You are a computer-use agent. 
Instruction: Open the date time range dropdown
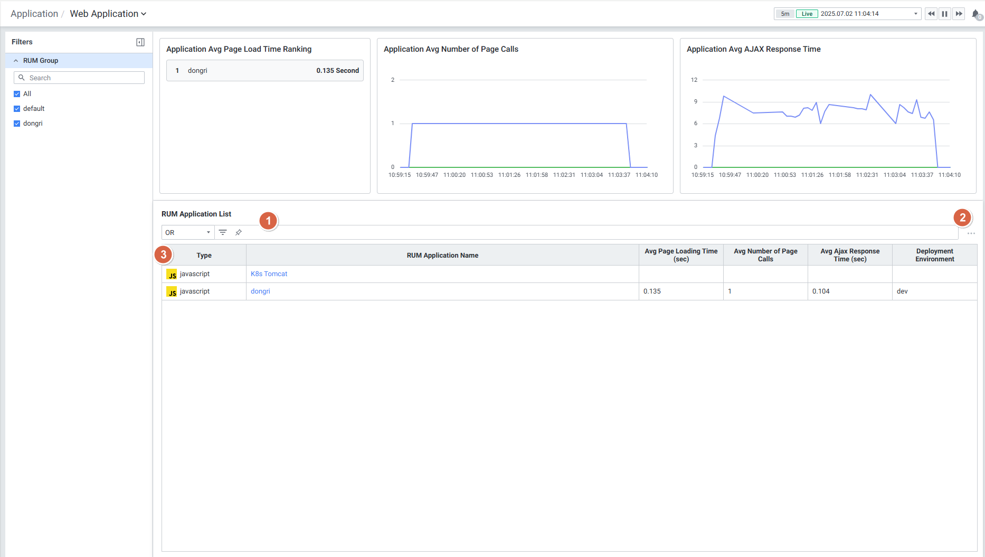(x=915, y=14)
